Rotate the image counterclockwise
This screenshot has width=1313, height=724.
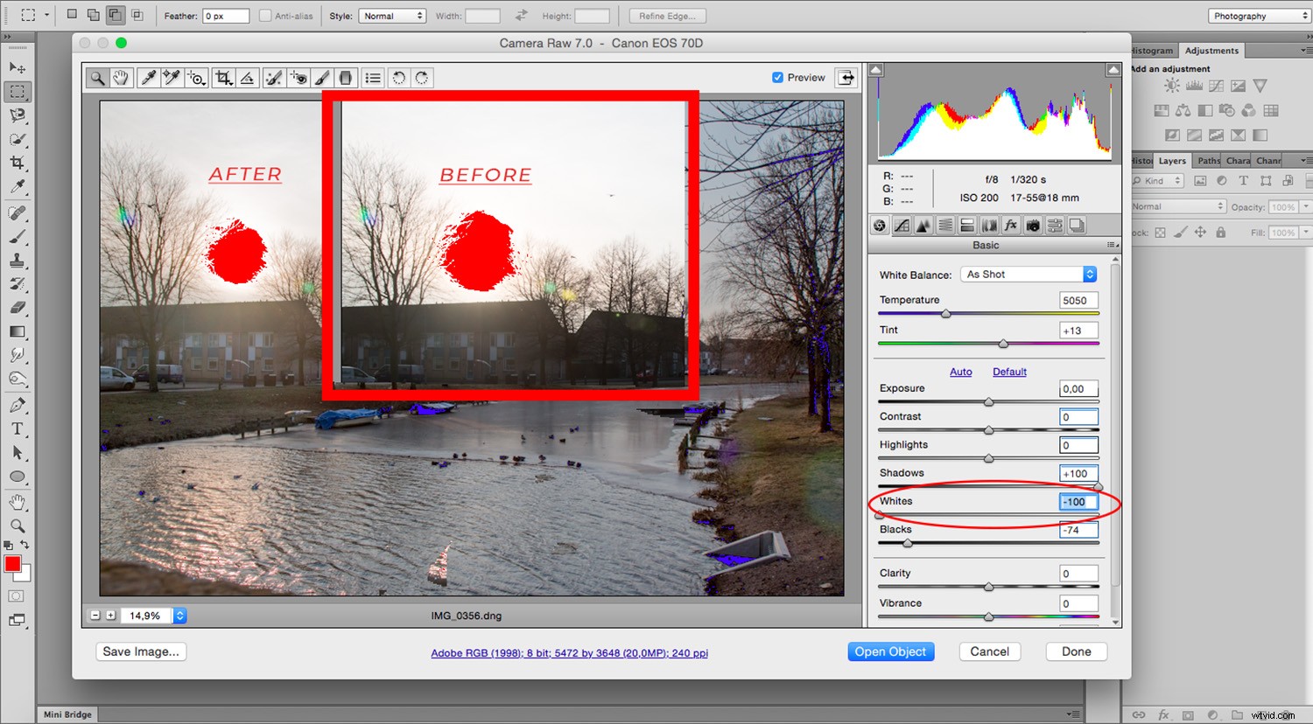(398, 77)
